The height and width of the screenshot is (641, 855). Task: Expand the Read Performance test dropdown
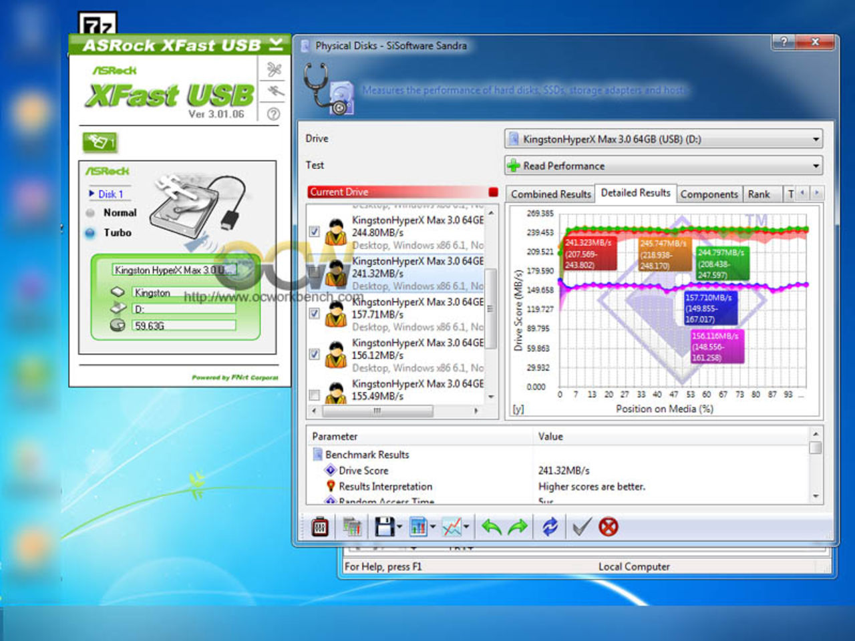click(816, 166)
